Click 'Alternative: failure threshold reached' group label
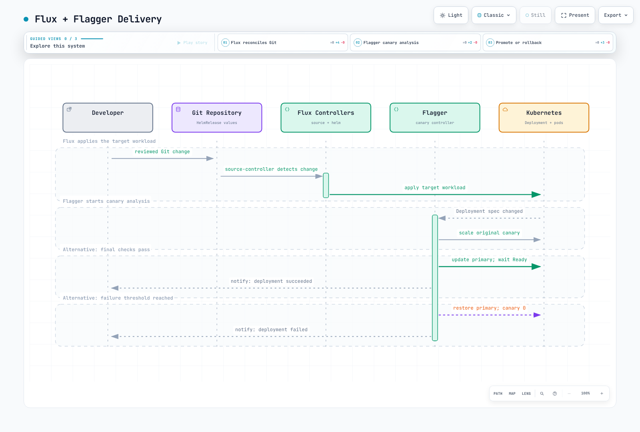This screenshot has width=640, height=432. click(x=118, y=298)
